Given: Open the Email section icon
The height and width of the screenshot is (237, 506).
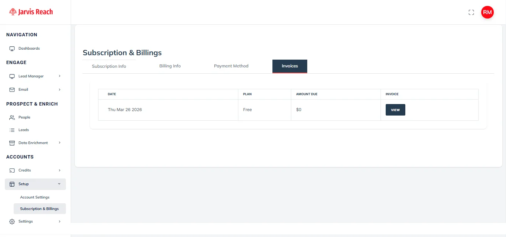Looking at the screenshot, I should click(x=11, y=89).
